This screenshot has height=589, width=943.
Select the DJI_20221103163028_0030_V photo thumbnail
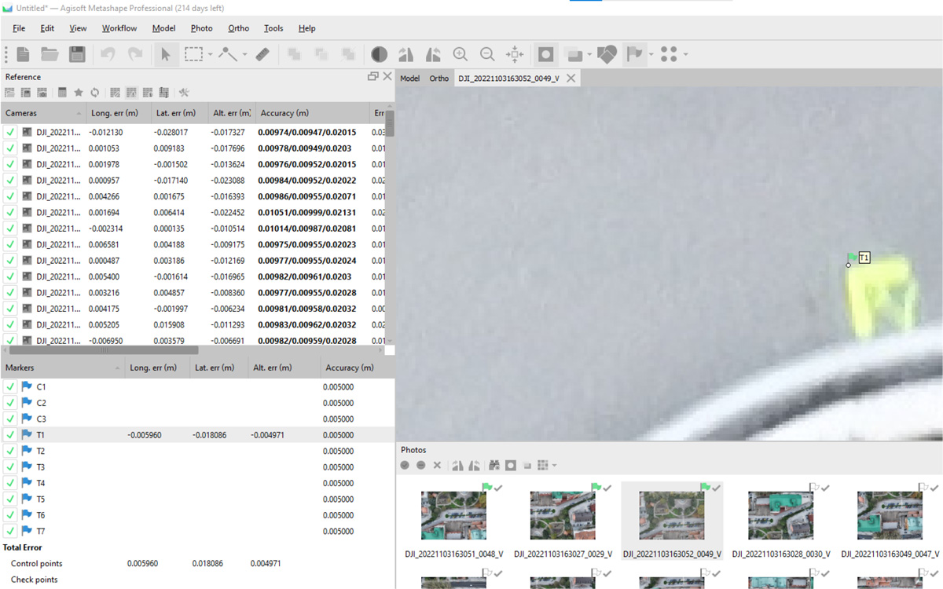pos(780,515)
